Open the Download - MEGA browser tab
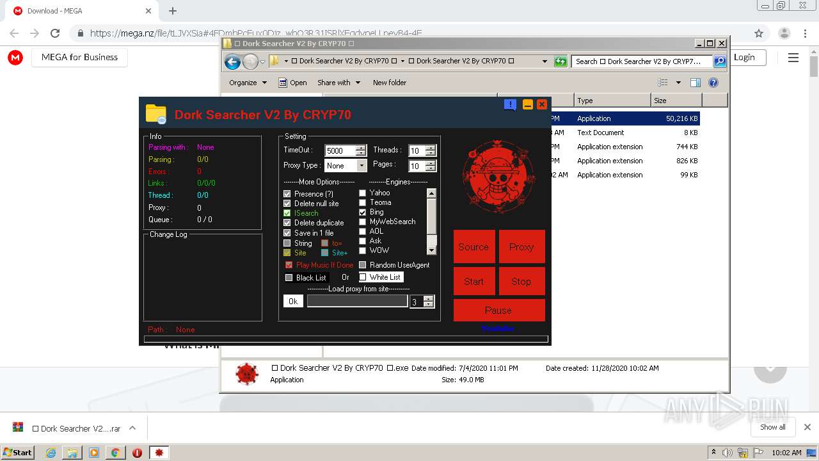 (x=81, y=11)
